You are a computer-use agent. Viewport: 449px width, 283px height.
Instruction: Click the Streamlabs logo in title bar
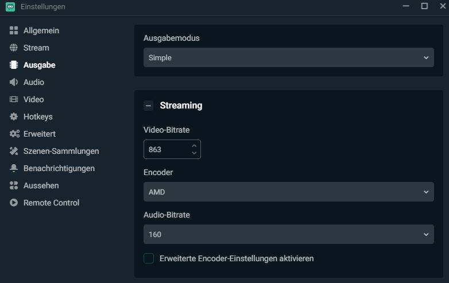[10, 7]
